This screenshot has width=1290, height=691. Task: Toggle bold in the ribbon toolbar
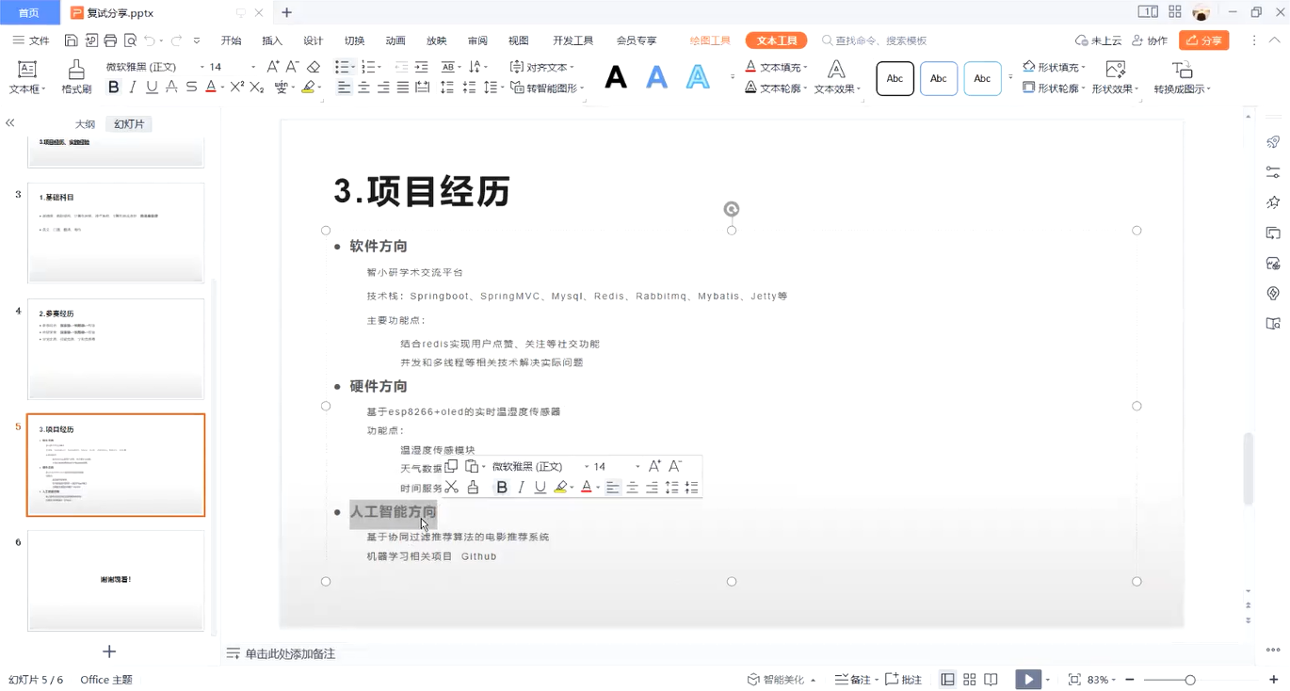click(113, 88)
